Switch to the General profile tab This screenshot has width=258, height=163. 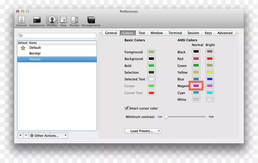111,33
